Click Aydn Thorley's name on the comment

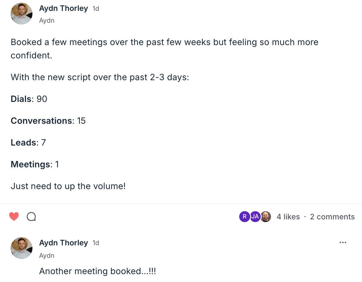(63, 242)
